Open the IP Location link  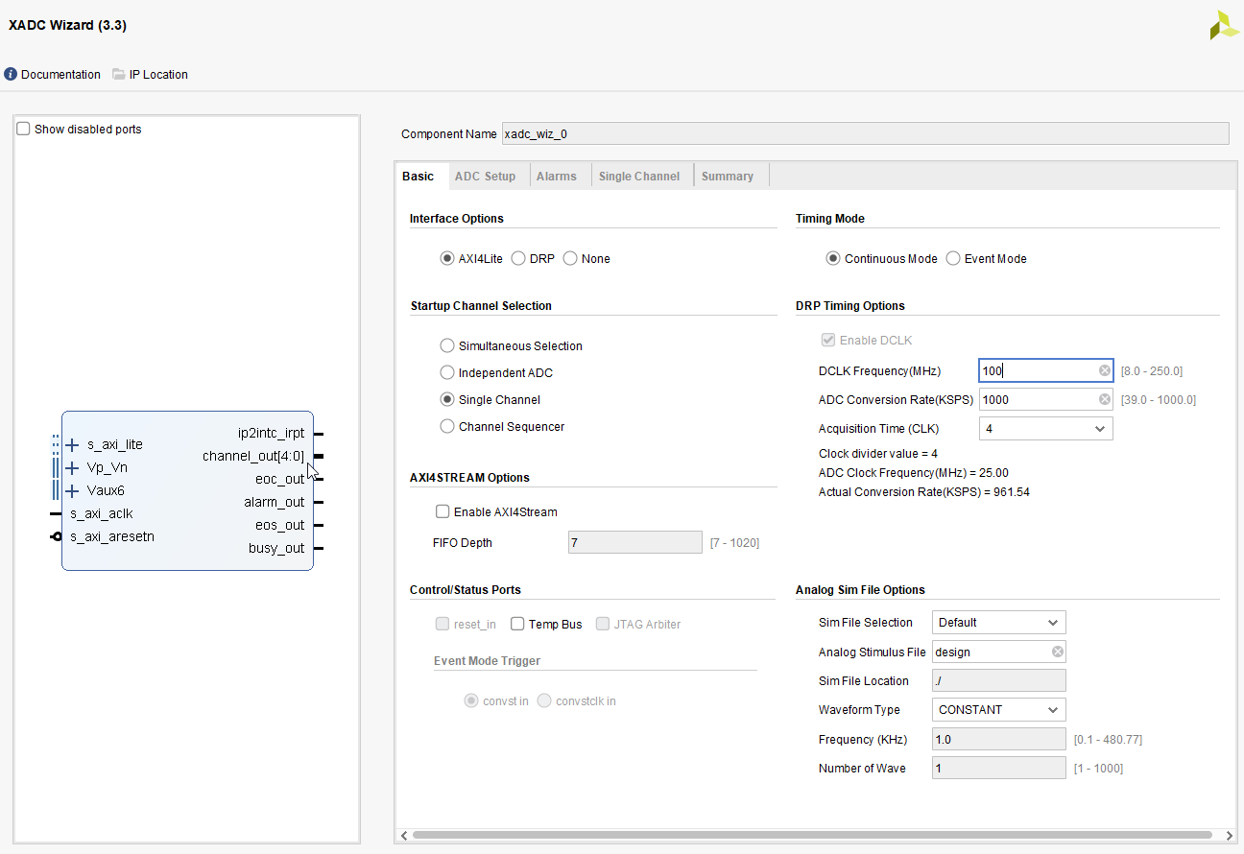tap(158, 74)
